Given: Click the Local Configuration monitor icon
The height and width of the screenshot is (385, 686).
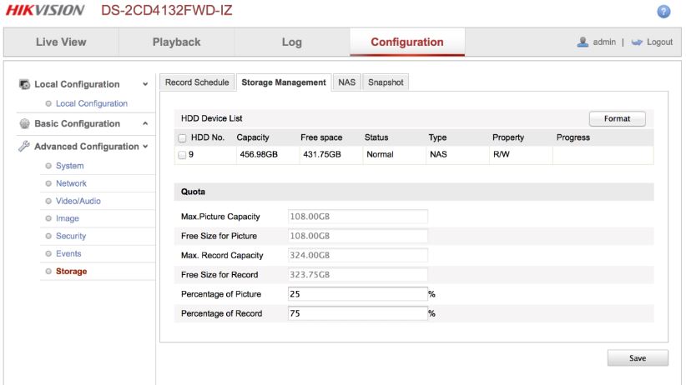Looking at the screenshot, I should 25,85.
